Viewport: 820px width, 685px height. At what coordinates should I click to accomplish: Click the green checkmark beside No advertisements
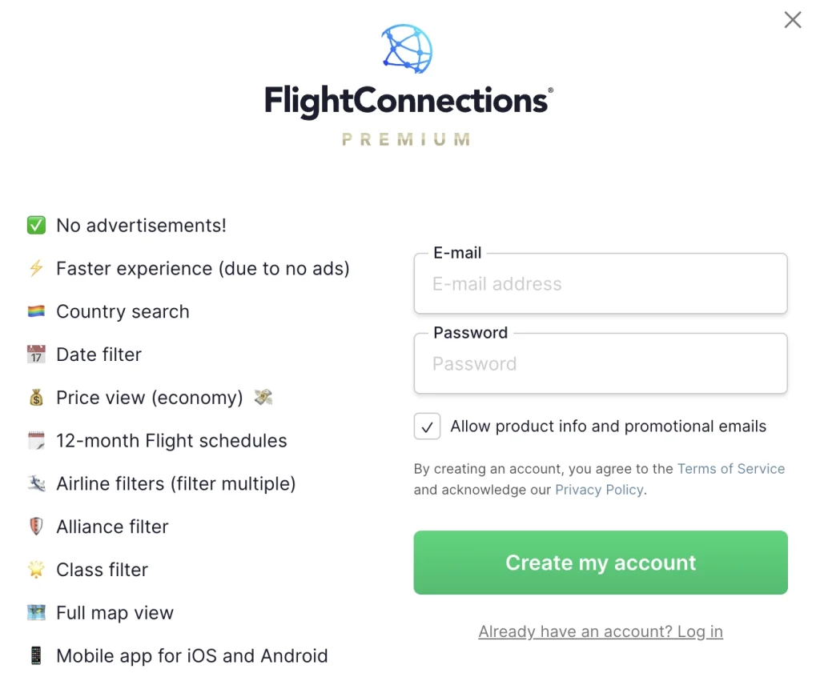[36, 225]
